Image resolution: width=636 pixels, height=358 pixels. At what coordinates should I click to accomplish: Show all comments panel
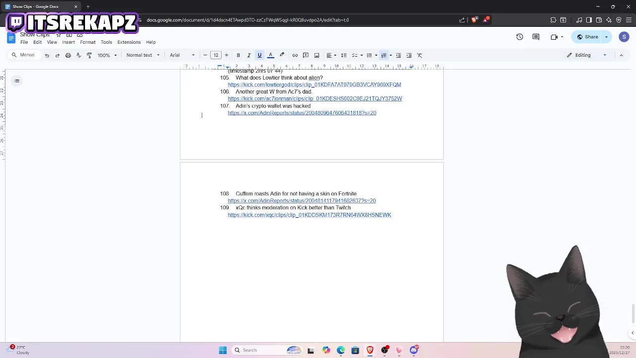tap(536, 37)
